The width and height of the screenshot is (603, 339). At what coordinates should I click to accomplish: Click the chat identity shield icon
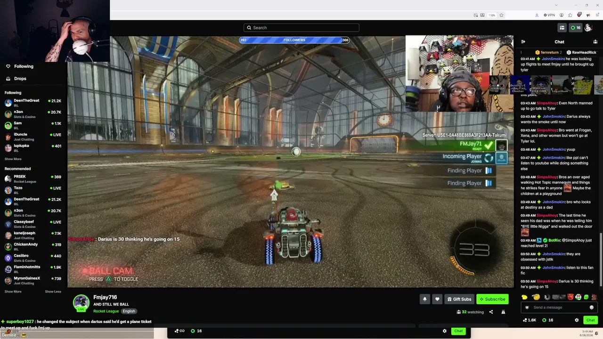(527, 307)
